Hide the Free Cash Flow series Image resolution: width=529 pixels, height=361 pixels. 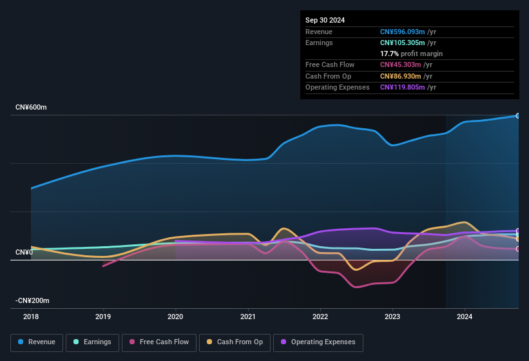tap(159, 342)
